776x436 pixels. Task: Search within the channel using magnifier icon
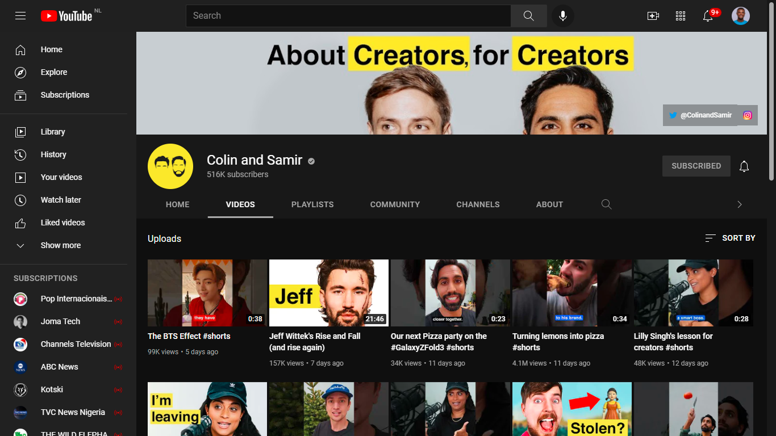[x=607, y=204]
